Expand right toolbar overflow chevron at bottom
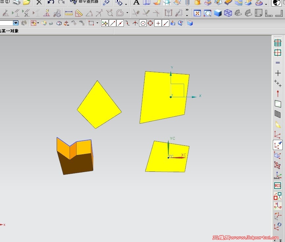 pos(280,241)
